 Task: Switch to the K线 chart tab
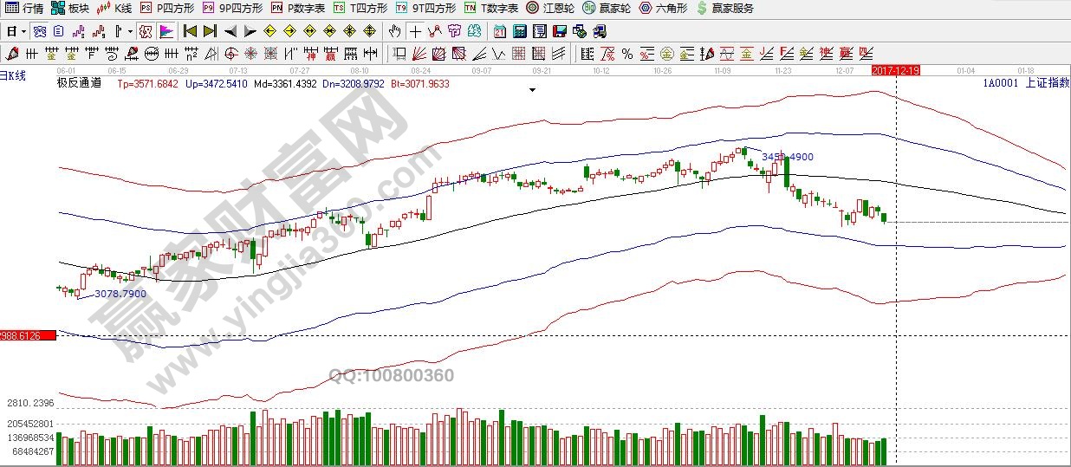coord(115,9)
